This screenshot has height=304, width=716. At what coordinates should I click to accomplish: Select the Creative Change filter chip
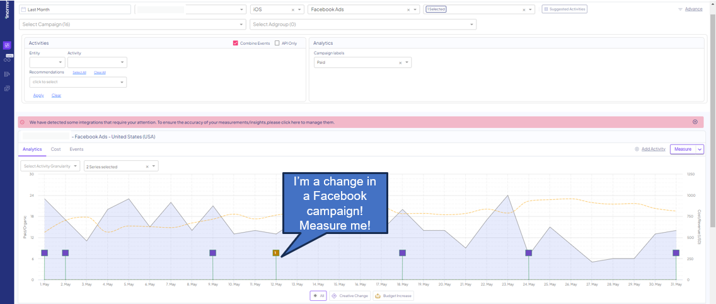(350, 296)
